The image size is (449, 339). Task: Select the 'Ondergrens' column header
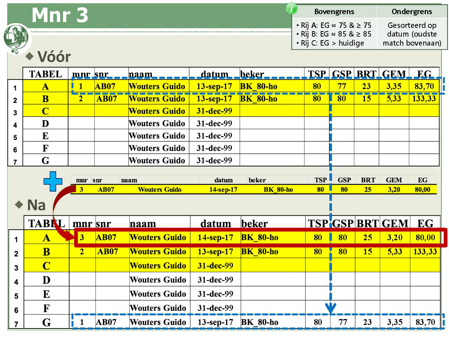[x=412, y=12]
